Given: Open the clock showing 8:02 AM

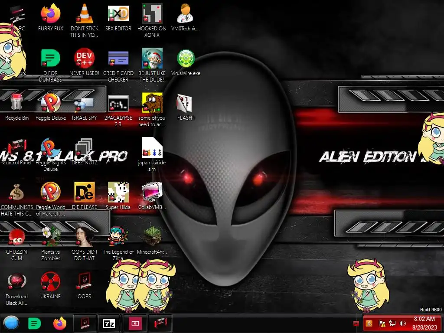Looking at the screenshot, I should coord(424,323).
